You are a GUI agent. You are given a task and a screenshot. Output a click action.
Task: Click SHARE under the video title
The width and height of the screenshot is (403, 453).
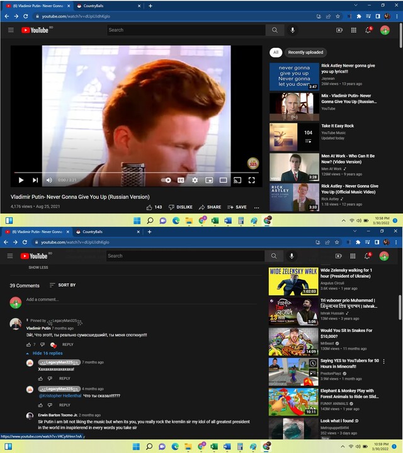coord(210,207)
